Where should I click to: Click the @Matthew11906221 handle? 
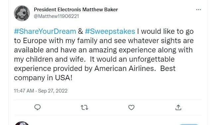coord(56,16)
